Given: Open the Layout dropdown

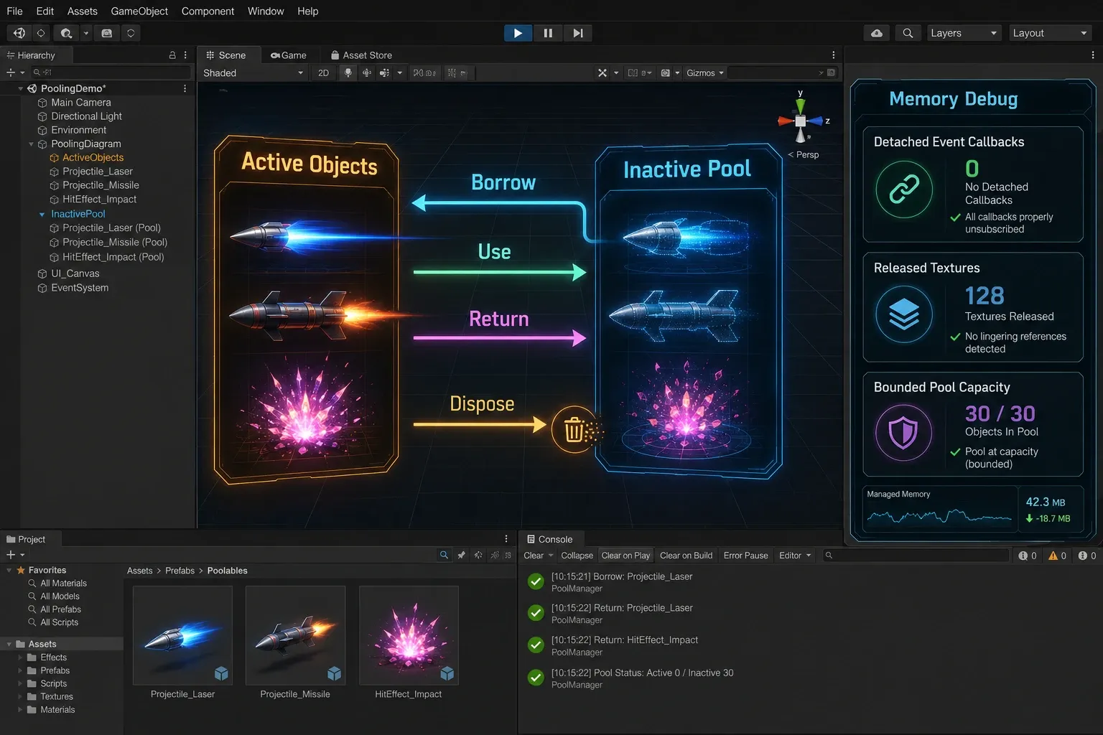Looking at the screenshot, I should (x=1049, y=33).
